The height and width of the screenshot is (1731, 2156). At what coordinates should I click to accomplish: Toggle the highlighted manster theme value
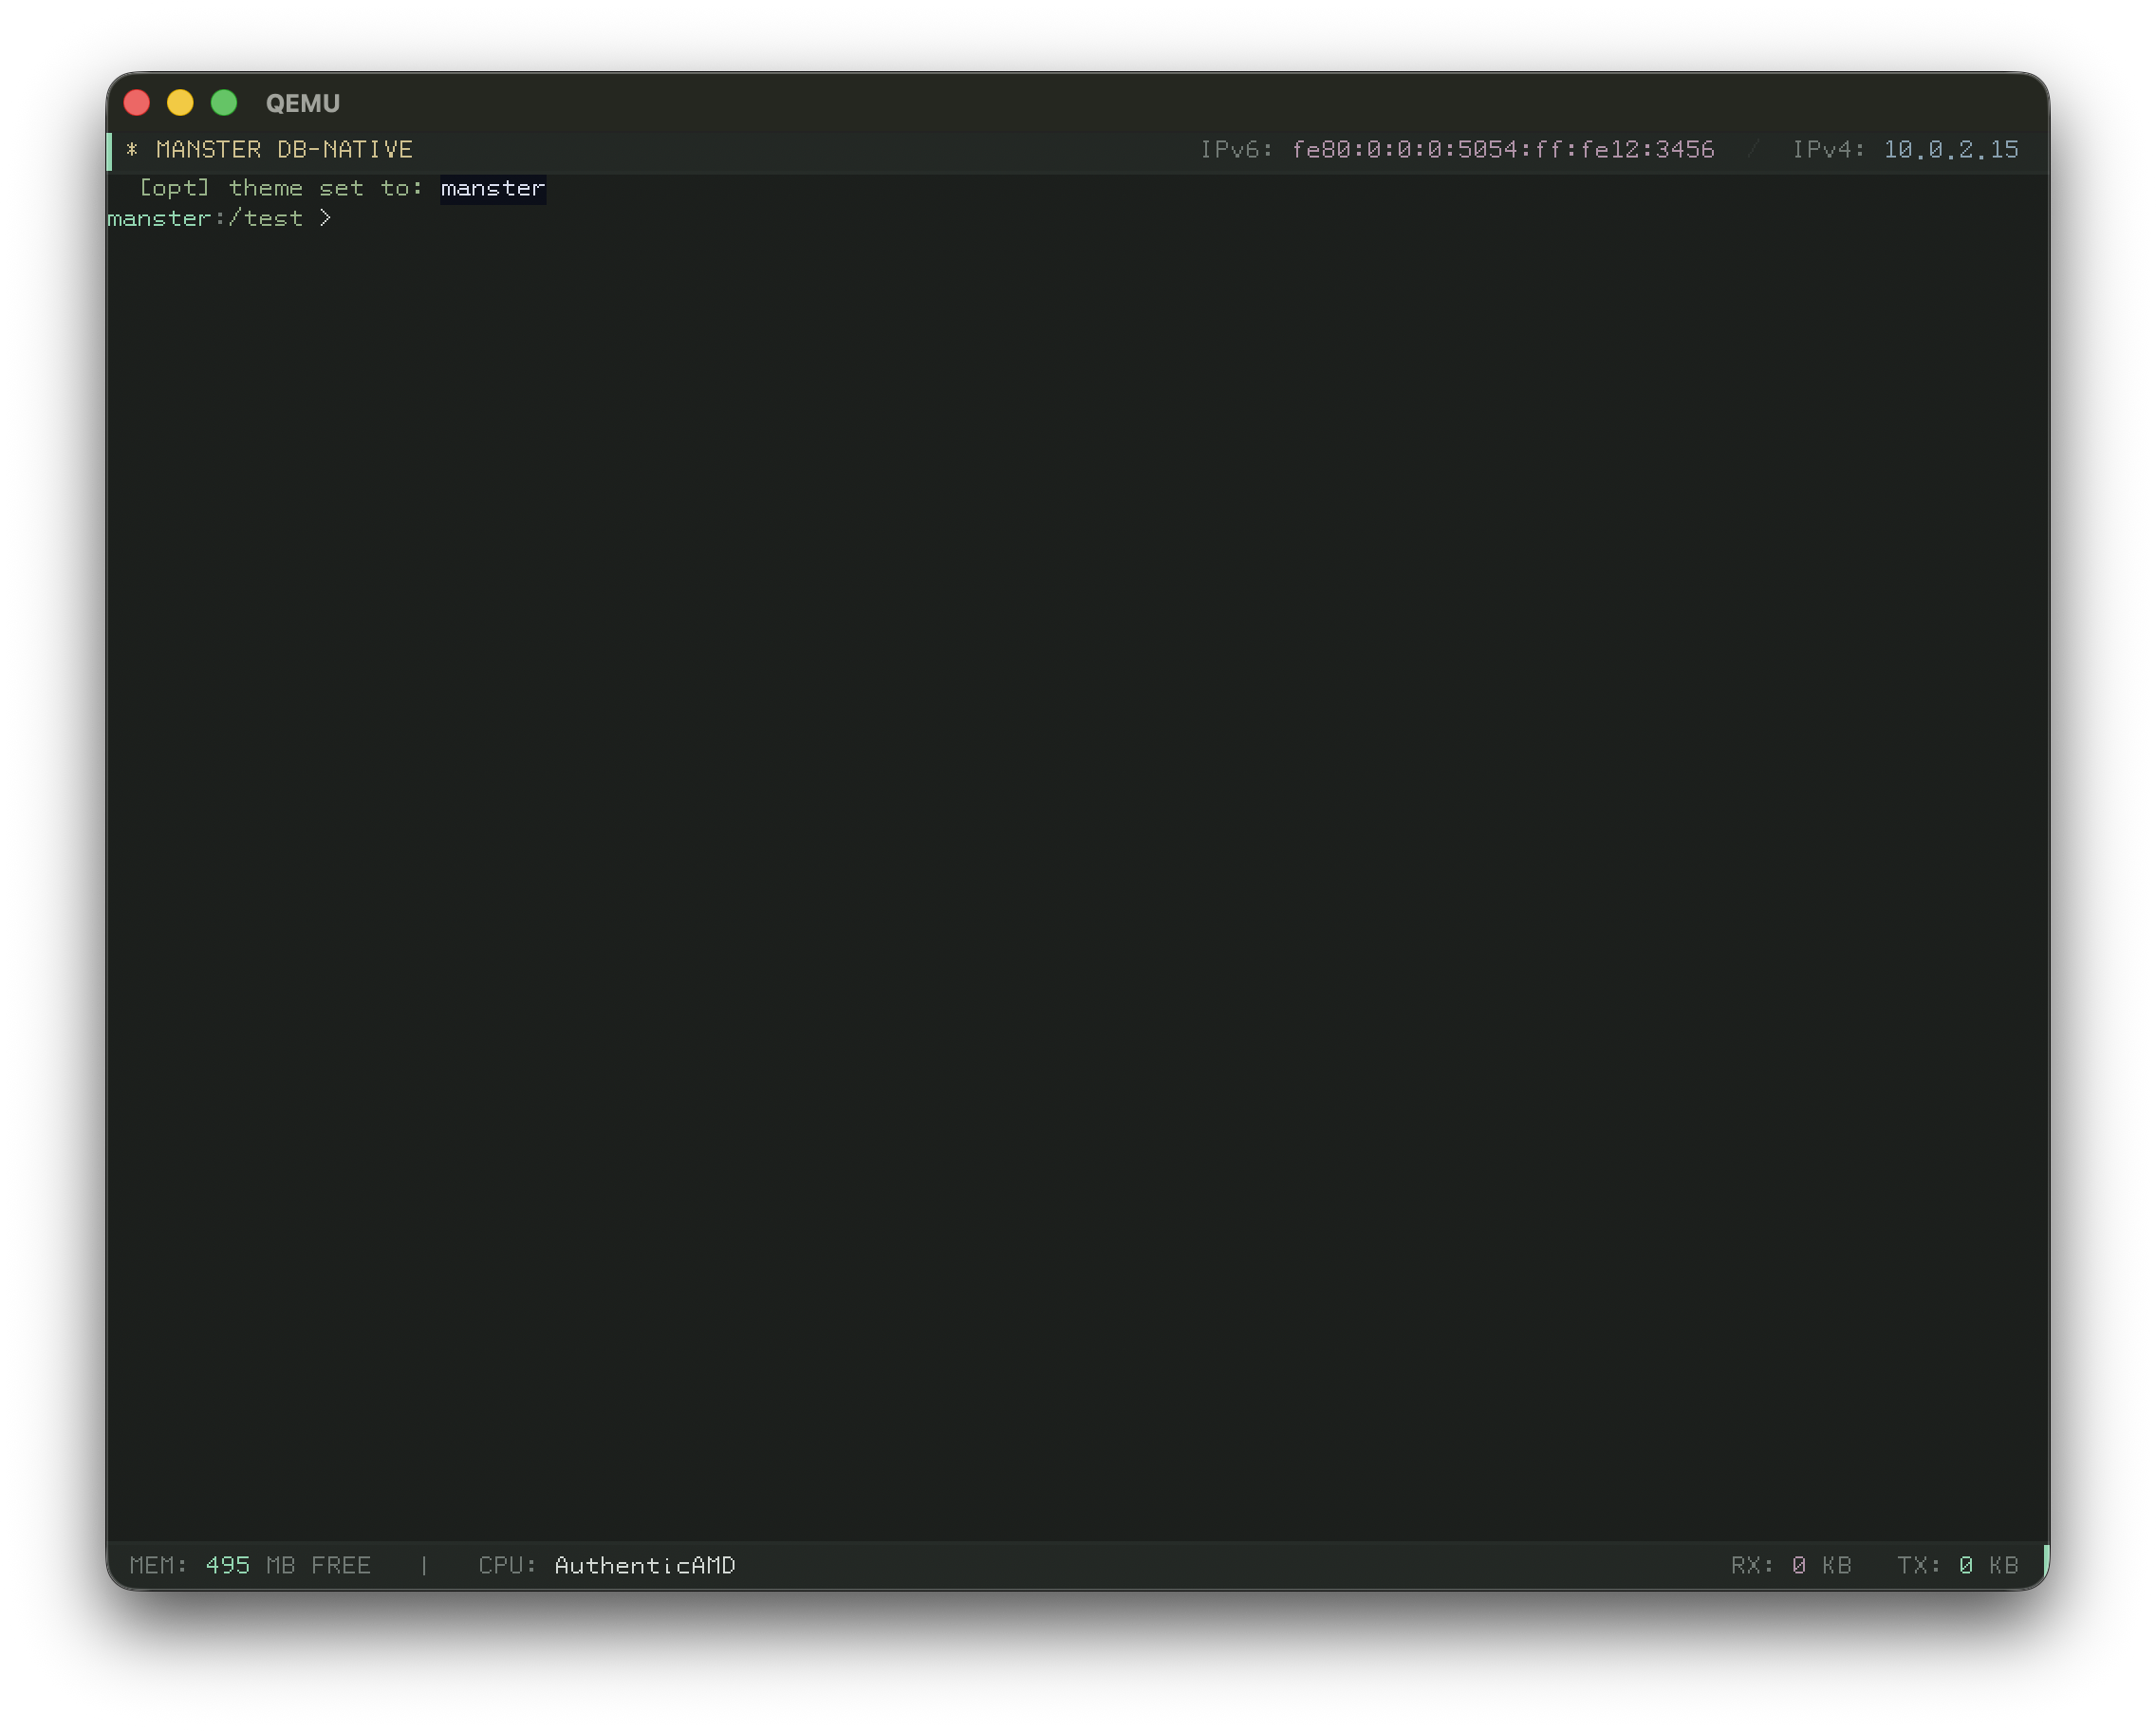point(492,188)
